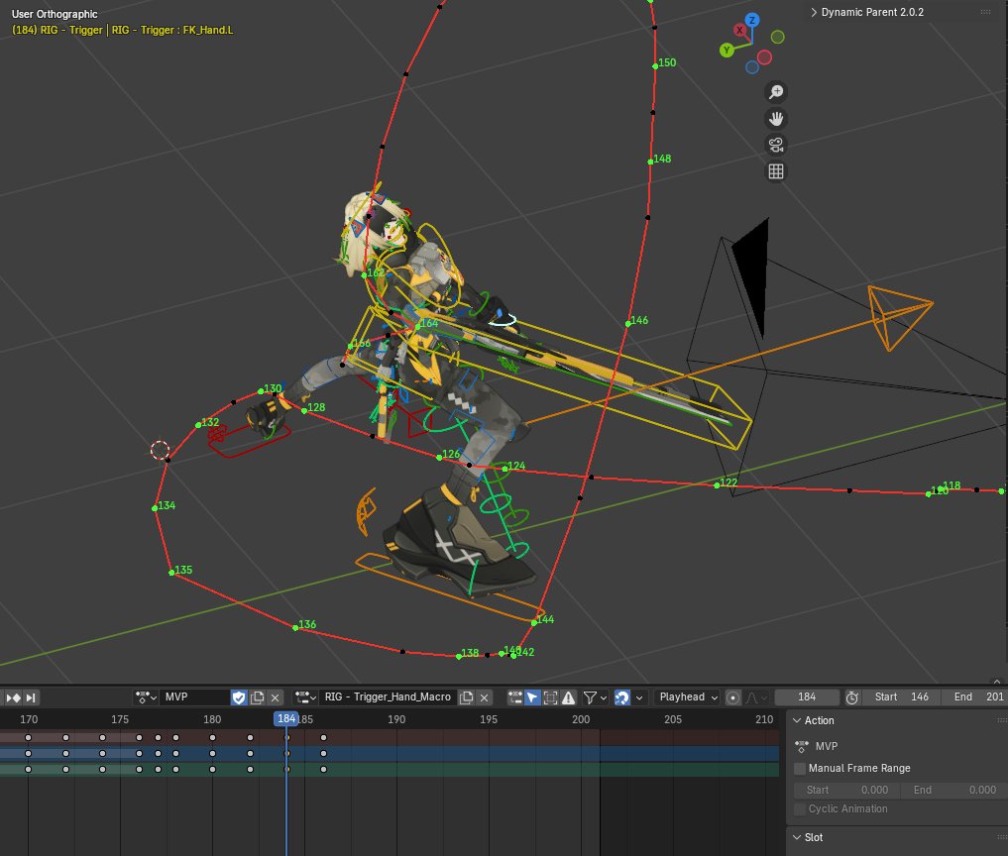Open the Playhead dropdown
Image resolution: width=1008 pixels, height=856 pixels.
tap(687, 697)
